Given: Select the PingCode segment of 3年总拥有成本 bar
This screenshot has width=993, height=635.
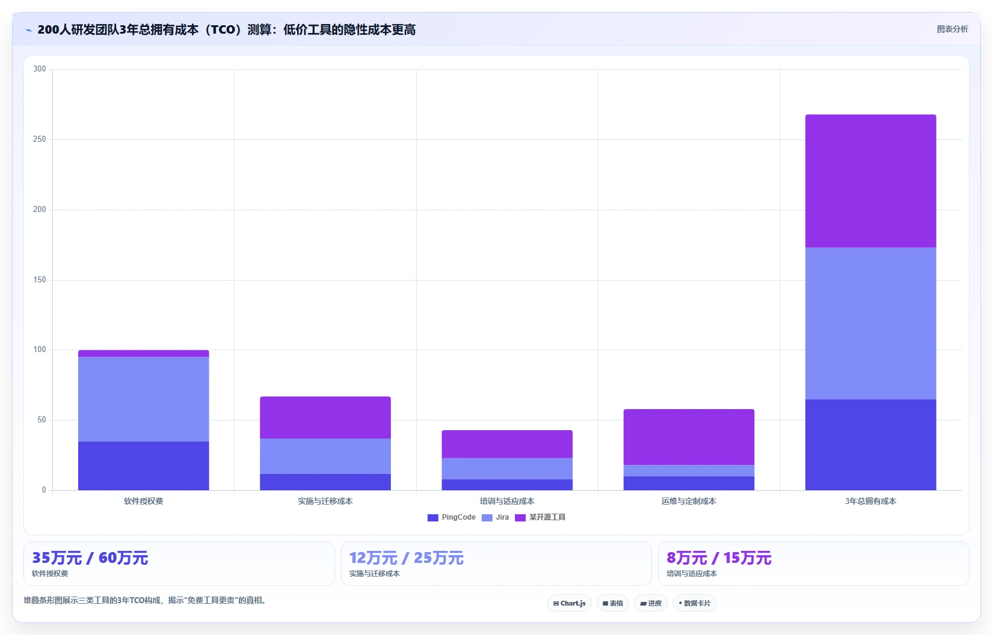Looking at the screenshot, I should 871,445.
